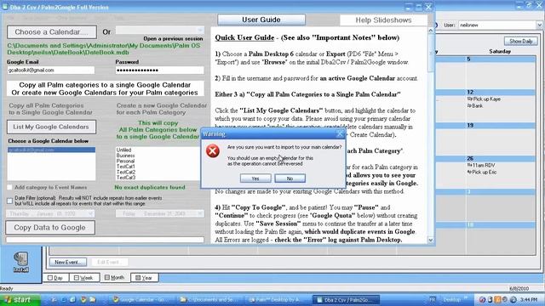Click the Bank event on the 12th
The height and width of the screenshot is (306, 545).
(x=475, y=105)
